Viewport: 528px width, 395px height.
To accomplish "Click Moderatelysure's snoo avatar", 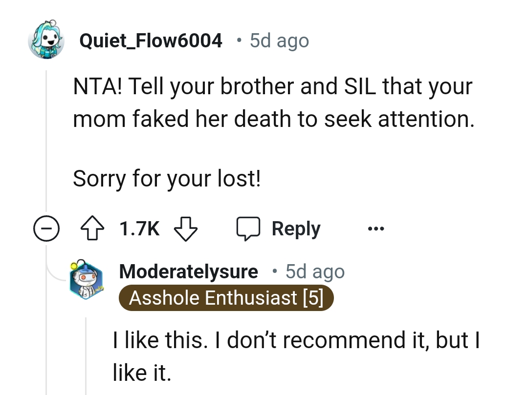I will click(x=87, y=280).
